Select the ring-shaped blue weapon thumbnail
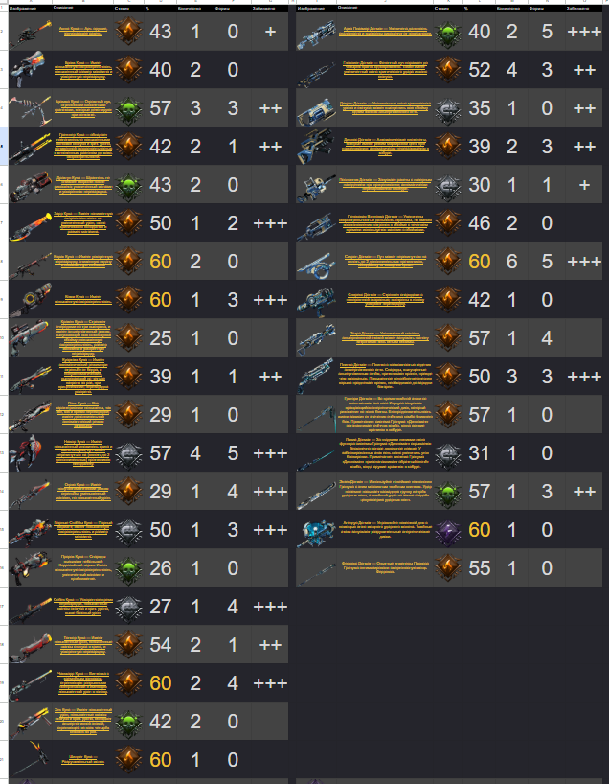 316,262
